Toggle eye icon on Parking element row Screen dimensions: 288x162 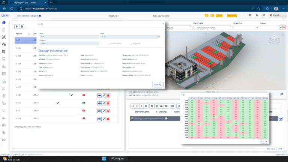click(x=280, y=119)
